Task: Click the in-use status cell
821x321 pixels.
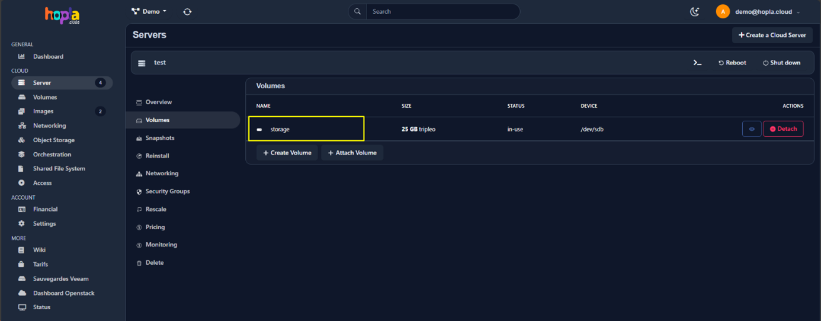Action: click(515, 129)
